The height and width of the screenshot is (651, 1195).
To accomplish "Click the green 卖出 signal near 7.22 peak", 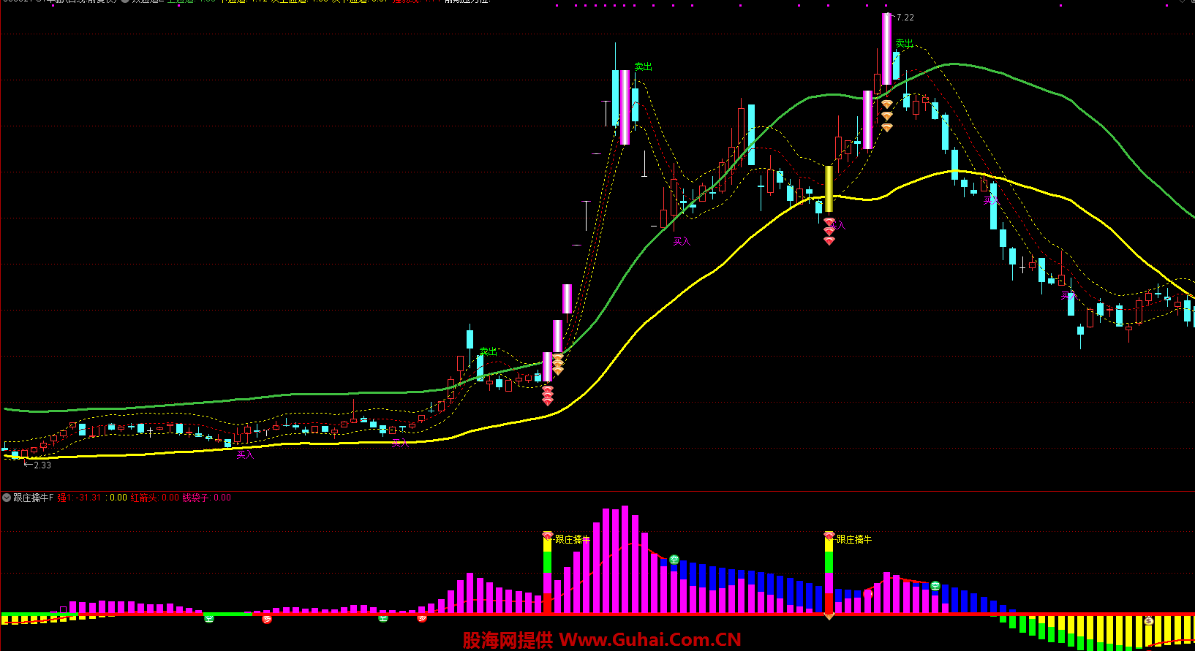I will (905, 43).
